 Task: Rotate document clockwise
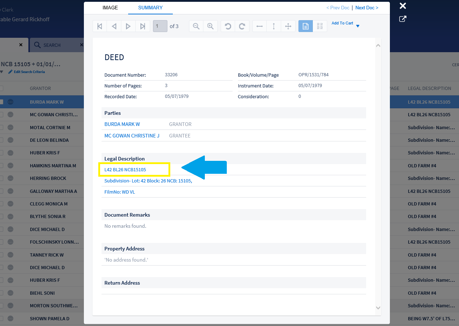pos(242,26)
